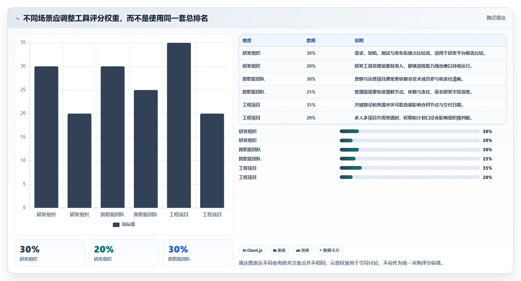Screen dimensions: 521x281
Task: Click the 5 tick on the chart's y-axis
Action: point(24,184)
